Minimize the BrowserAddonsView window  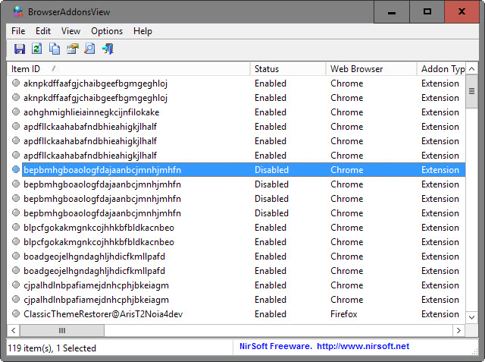[392, 12]
